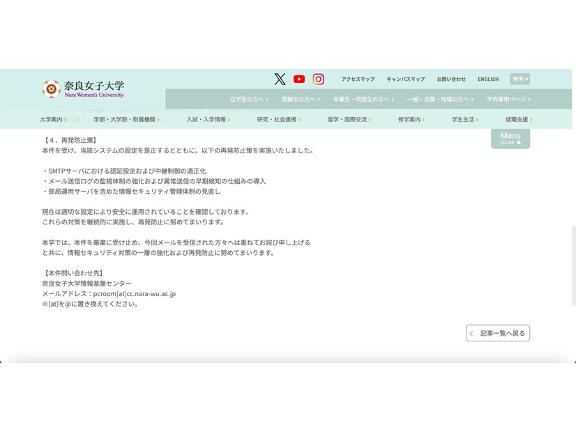Viewport: 576px width, 432px height.
Task: Navigate to 研究・社会連携
Action: [x=278, y=119]
